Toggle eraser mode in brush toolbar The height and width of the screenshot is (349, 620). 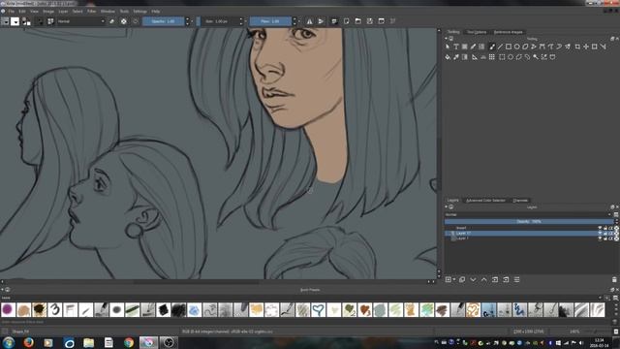tap(112, 21)
